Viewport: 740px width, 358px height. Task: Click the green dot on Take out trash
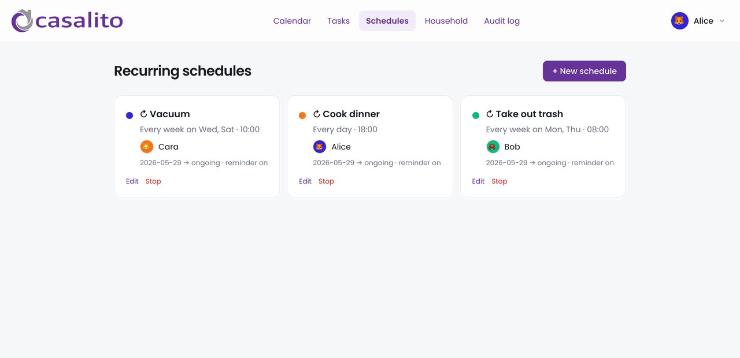(476, 115)
